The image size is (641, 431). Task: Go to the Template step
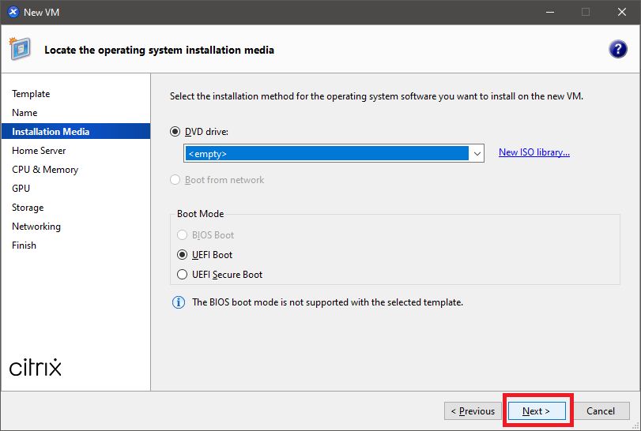pyautogui.click(x=31, y=94)
